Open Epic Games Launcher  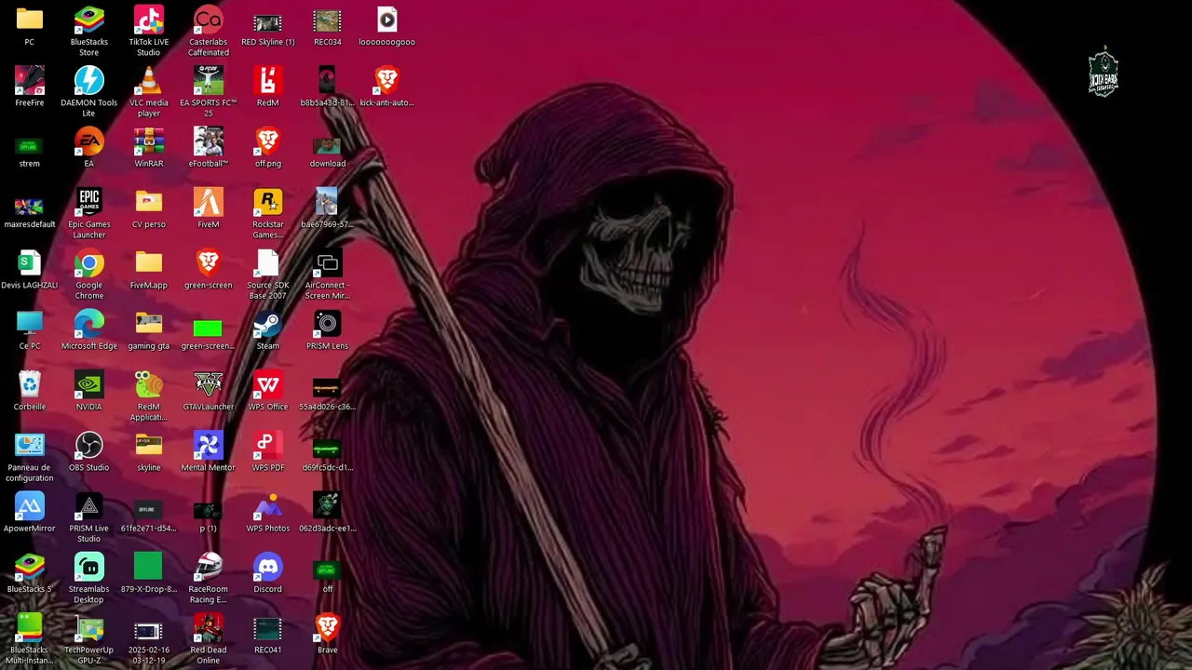coord(89,203)
